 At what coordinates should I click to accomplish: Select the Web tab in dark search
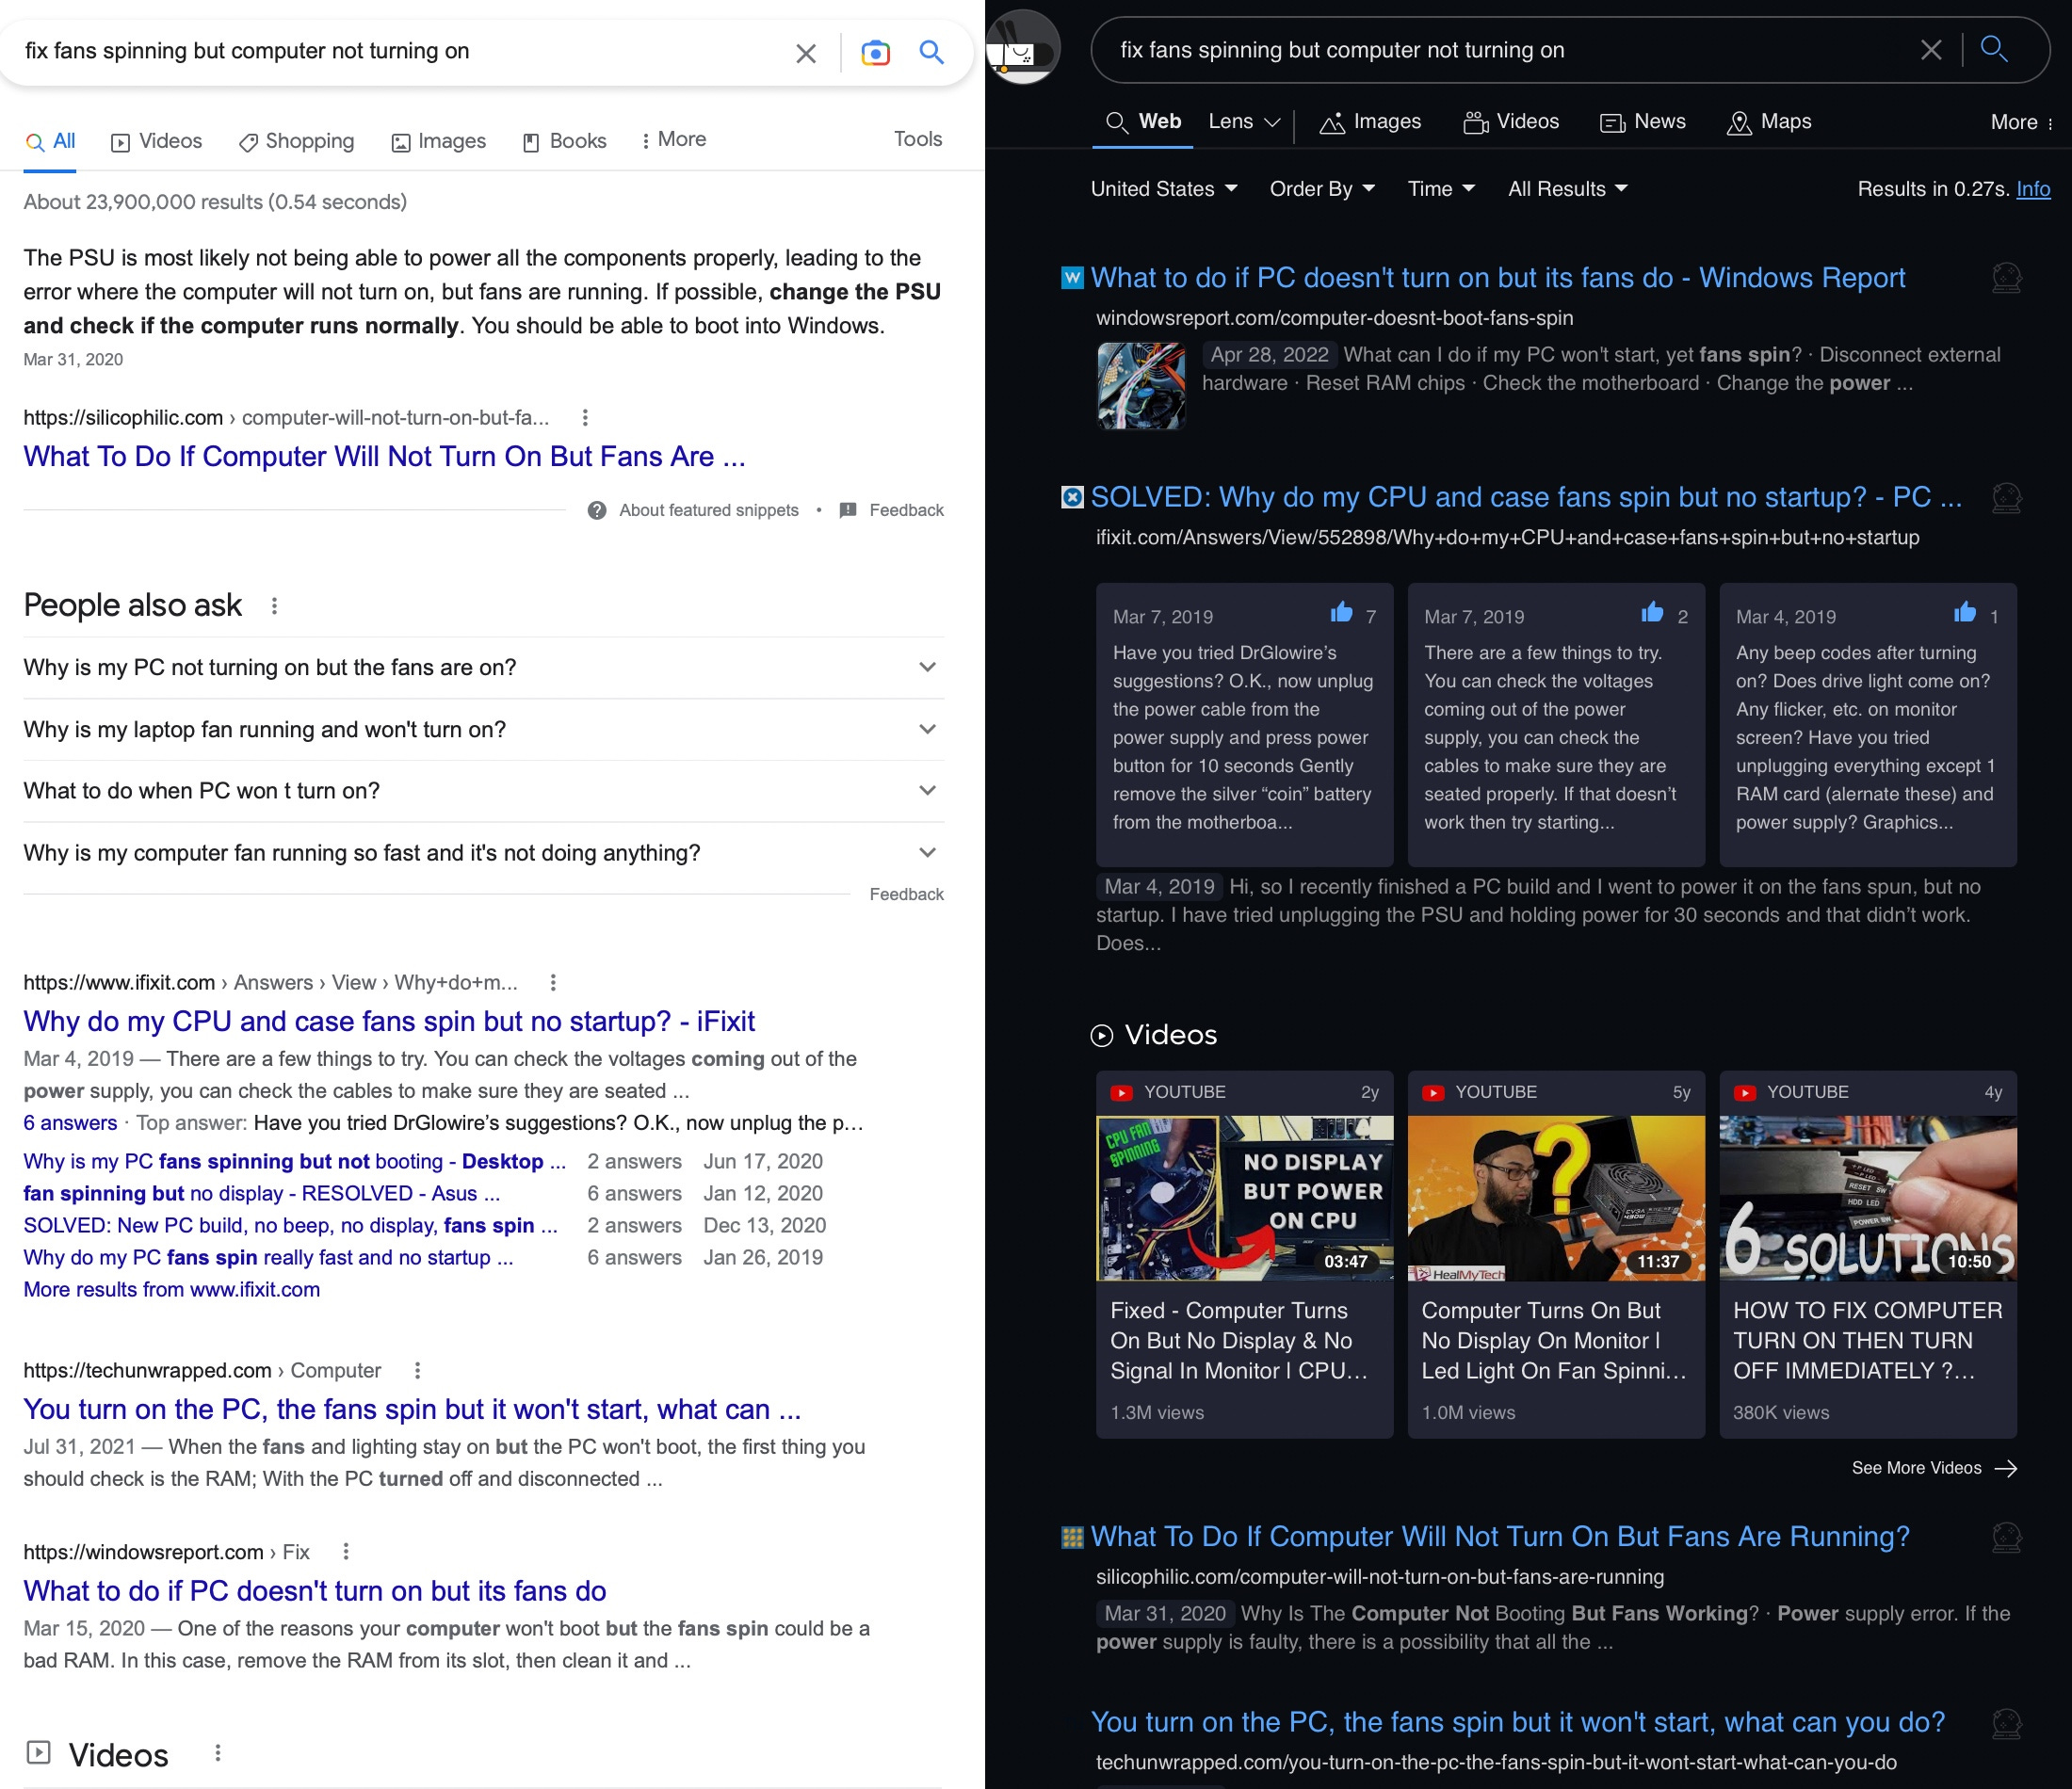(x=1143, y=122)
